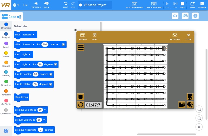The width and height of the screenshot is (208, 136).
Task: Open the forward dropdown in drive block
Action: pyautogui.click(x=28, y=35)
